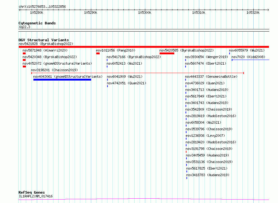Click the nsv6055979 (Wu2021) label
Image resolution: width=278 pixels, height=203 pixels.
247,50
